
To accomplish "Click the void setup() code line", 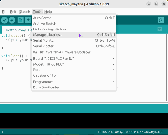I will (15, 36).
